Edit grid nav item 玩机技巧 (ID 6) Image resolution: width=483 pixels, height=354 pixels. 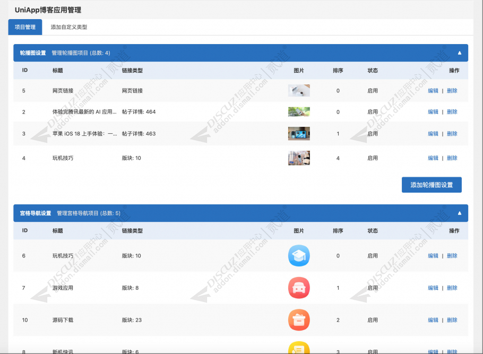pyautogui.click(x=433, y=256)
